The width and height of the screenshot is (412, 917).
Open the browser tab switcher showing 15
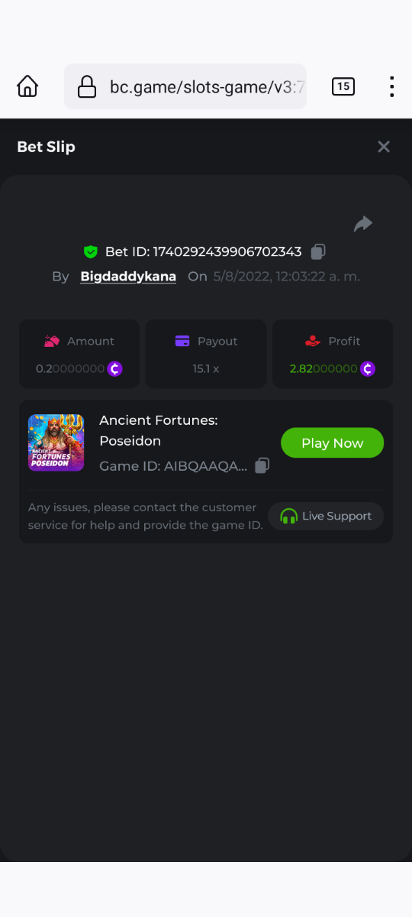click(x=343, y=86)
